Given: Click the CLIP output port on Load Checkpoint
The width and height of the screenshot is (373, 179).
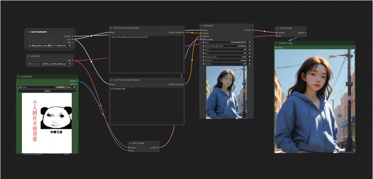Looking at the screenshot, I should (73, 39).
